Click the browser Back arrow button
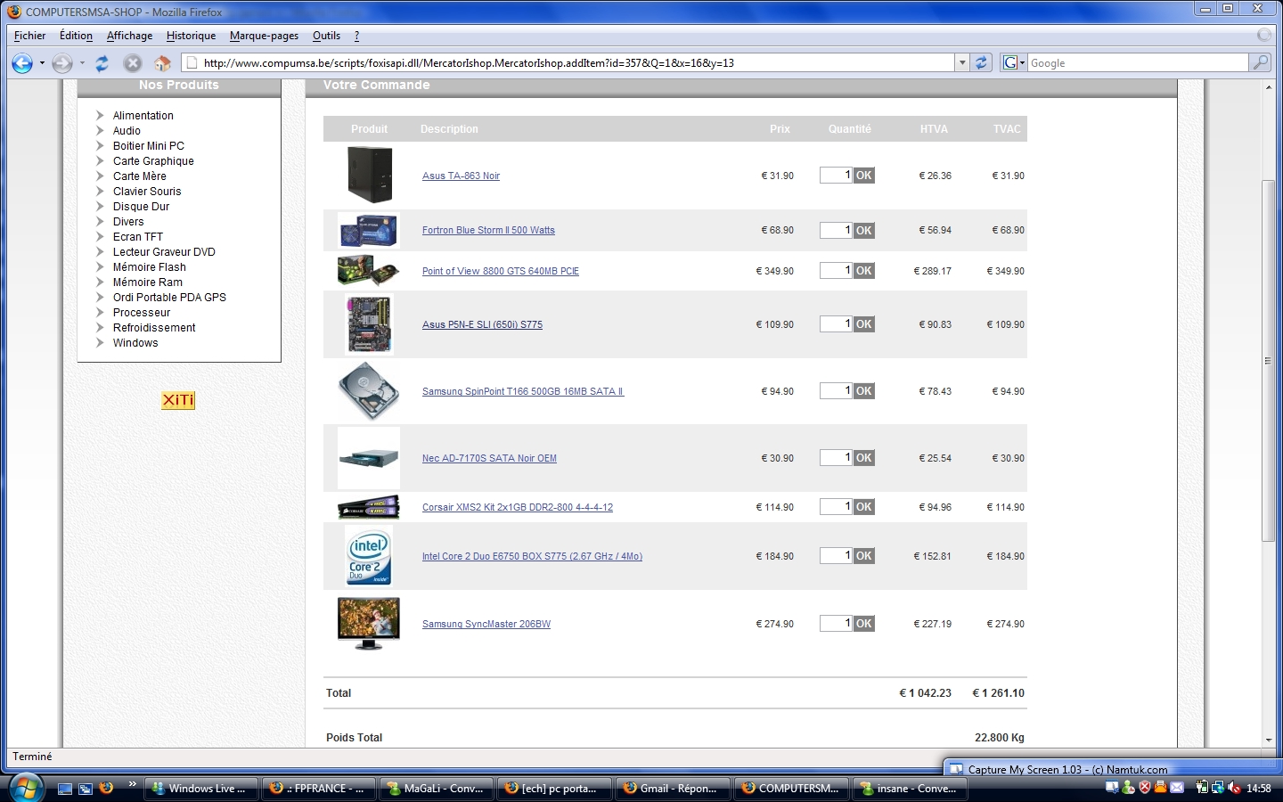1283x802 pixels. pos(22,63)
